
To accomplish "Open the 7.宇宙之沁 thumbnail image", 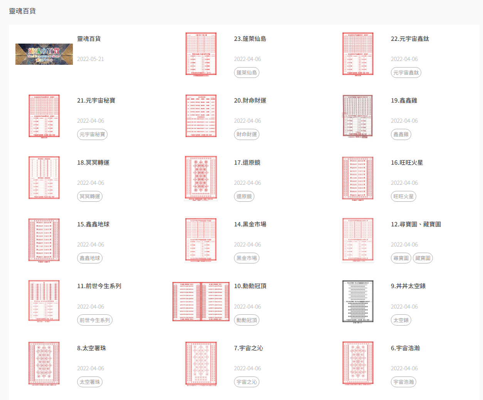I will (201, 363).
